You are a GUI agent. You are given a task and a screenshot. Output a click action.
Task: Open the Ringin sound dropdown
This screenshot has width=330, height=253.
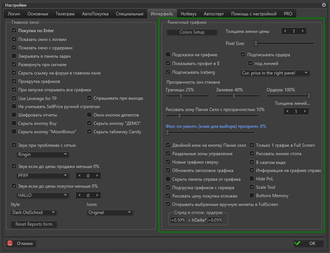[x=43, y=154]
